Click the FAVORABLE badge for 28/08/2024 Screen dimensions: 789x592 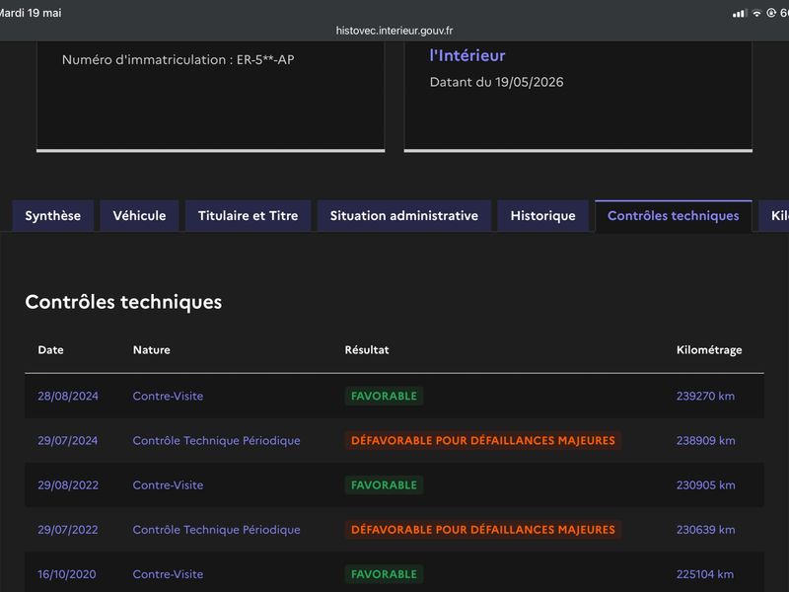coord(384,397)
